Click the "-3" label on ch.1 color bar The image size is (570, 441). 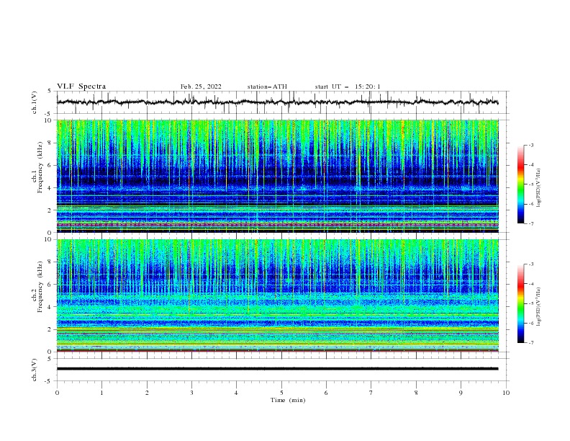[531, 145]
